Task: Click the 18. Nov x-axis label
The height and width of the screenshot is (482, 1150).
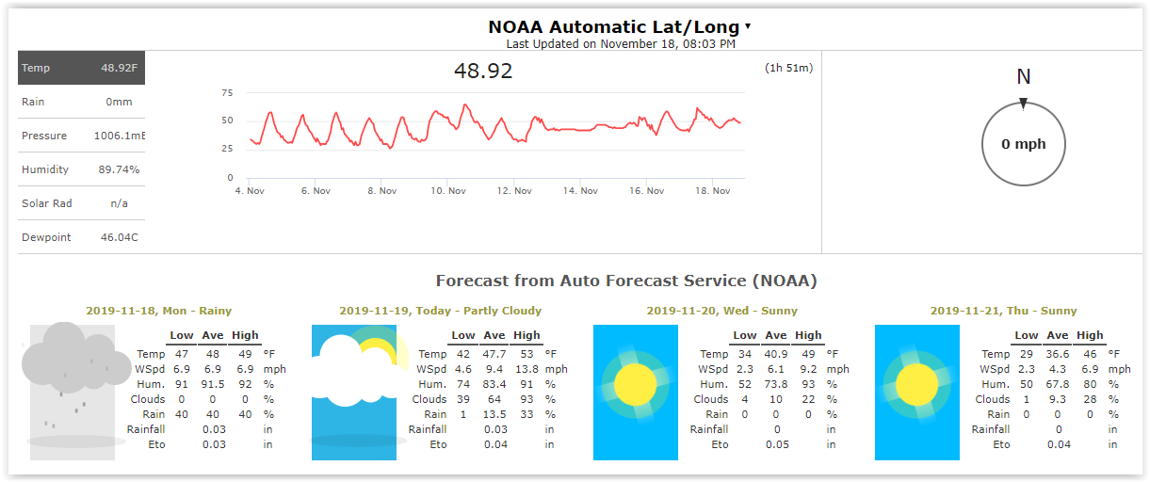Action: [x=713, y=191]
